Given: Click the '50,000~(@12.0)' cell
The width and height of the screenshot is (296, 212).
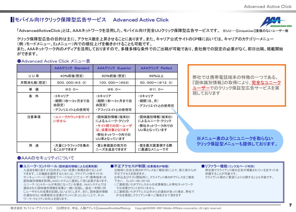Looking at the screenshot, I should (156, 83).
